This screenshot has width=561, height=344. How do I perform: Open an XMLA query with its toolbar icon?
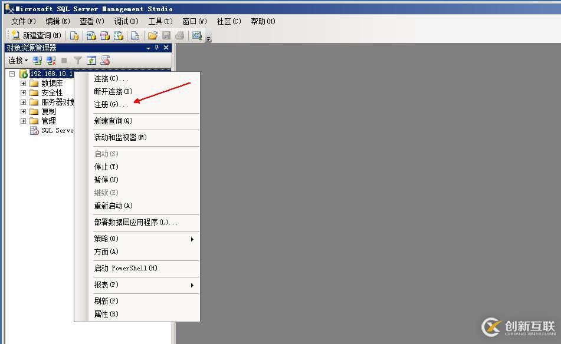tap(119, 35)
